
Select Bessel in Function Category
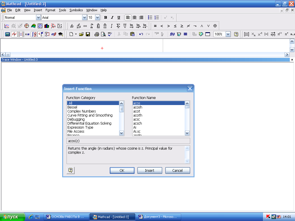[93, 107]
